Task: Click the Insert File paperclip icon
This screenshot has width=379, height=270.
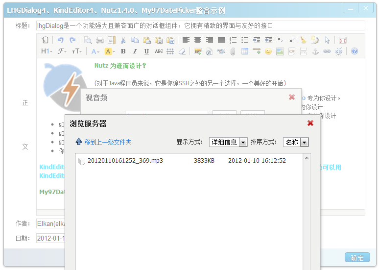Action: 233,51
